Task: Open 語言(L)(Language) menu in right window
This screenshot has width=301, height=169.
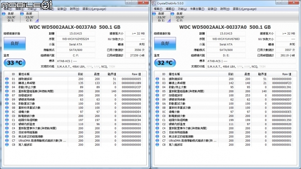Action: tap(245, 9)
